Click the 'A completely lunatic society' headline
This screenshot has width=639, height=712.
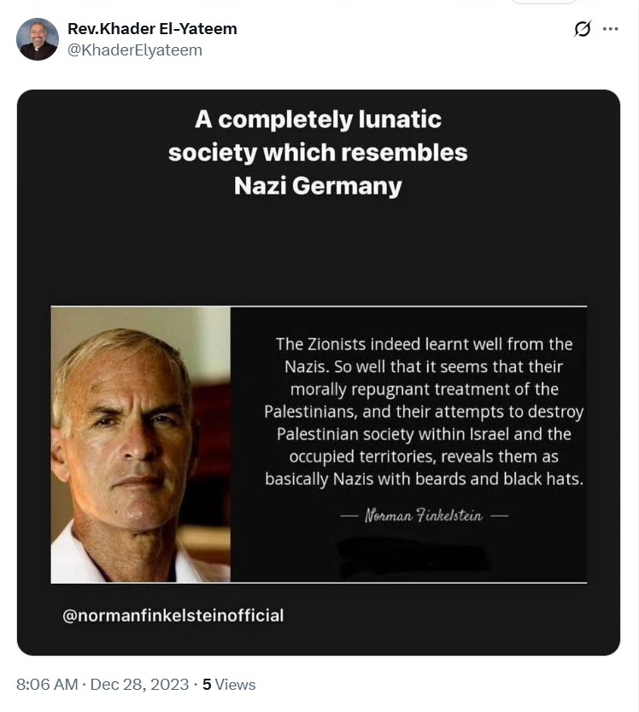[318, 135]
